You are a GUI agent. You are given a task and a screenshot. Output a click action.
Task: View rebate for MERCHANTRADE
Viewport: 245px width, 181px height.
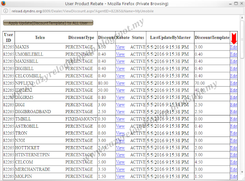(x=120, y=169)
